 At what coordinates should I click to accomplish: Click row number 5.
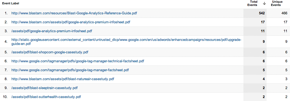[x=6, y=52]
